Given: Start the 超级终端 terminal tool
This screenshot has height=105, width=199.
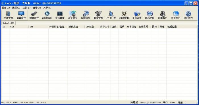Looking at the screenshot, I should tap(47, 15).
